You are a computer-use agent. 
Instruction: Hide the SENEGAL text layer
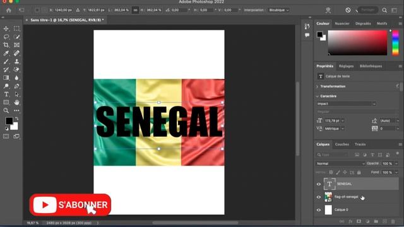tap(319, 184)
